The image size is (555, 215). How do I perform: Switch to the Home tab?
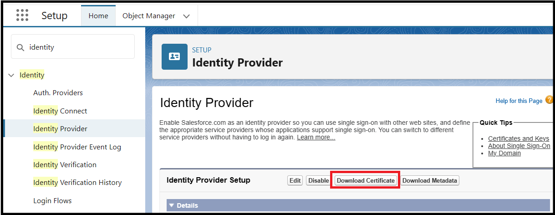98,16
